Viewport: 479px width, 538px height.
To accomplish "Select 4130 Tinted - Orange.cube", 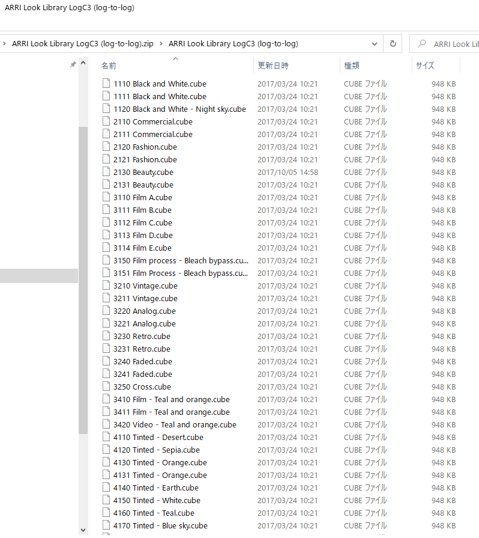I will (x=160, y=463).
